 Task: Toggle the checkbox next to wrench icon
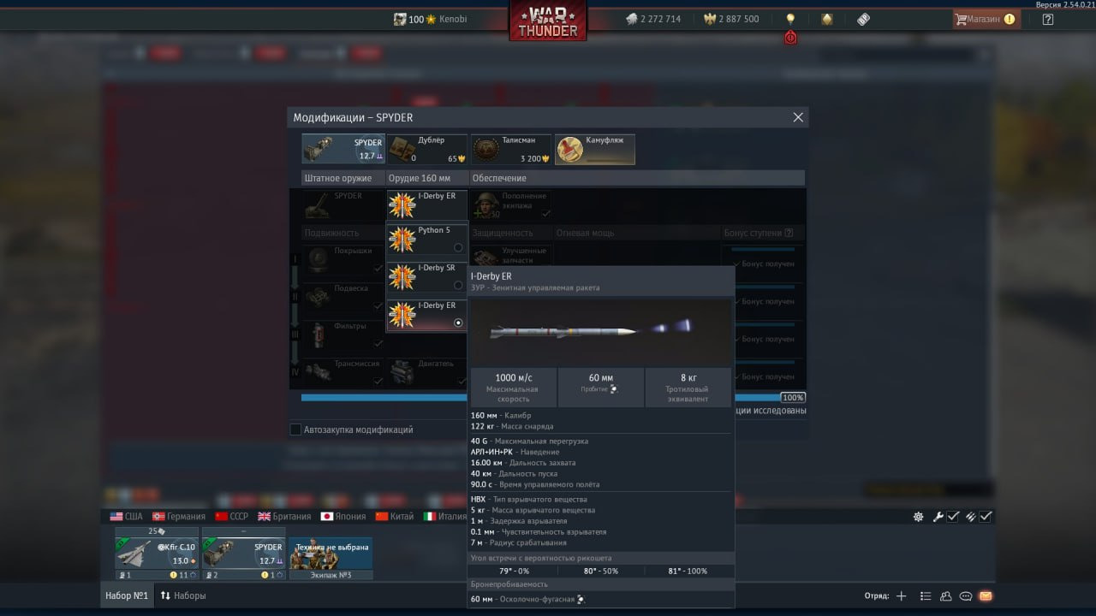(952, 517)
